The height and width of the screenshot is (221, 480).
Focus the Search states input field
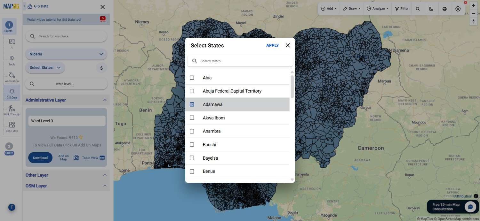tap(240, 61)
